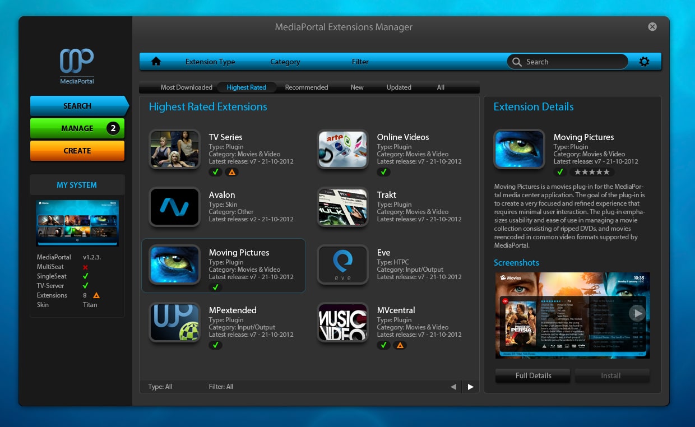This screenshot has height=427, width=695.
Task: Click the Extensions orange warning icon in My System
Action: pos(96,295)
